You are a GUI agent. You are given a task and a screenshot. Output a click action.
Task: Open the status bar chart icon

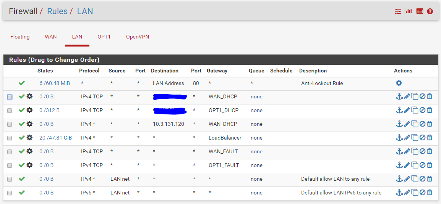pos(409,11)
